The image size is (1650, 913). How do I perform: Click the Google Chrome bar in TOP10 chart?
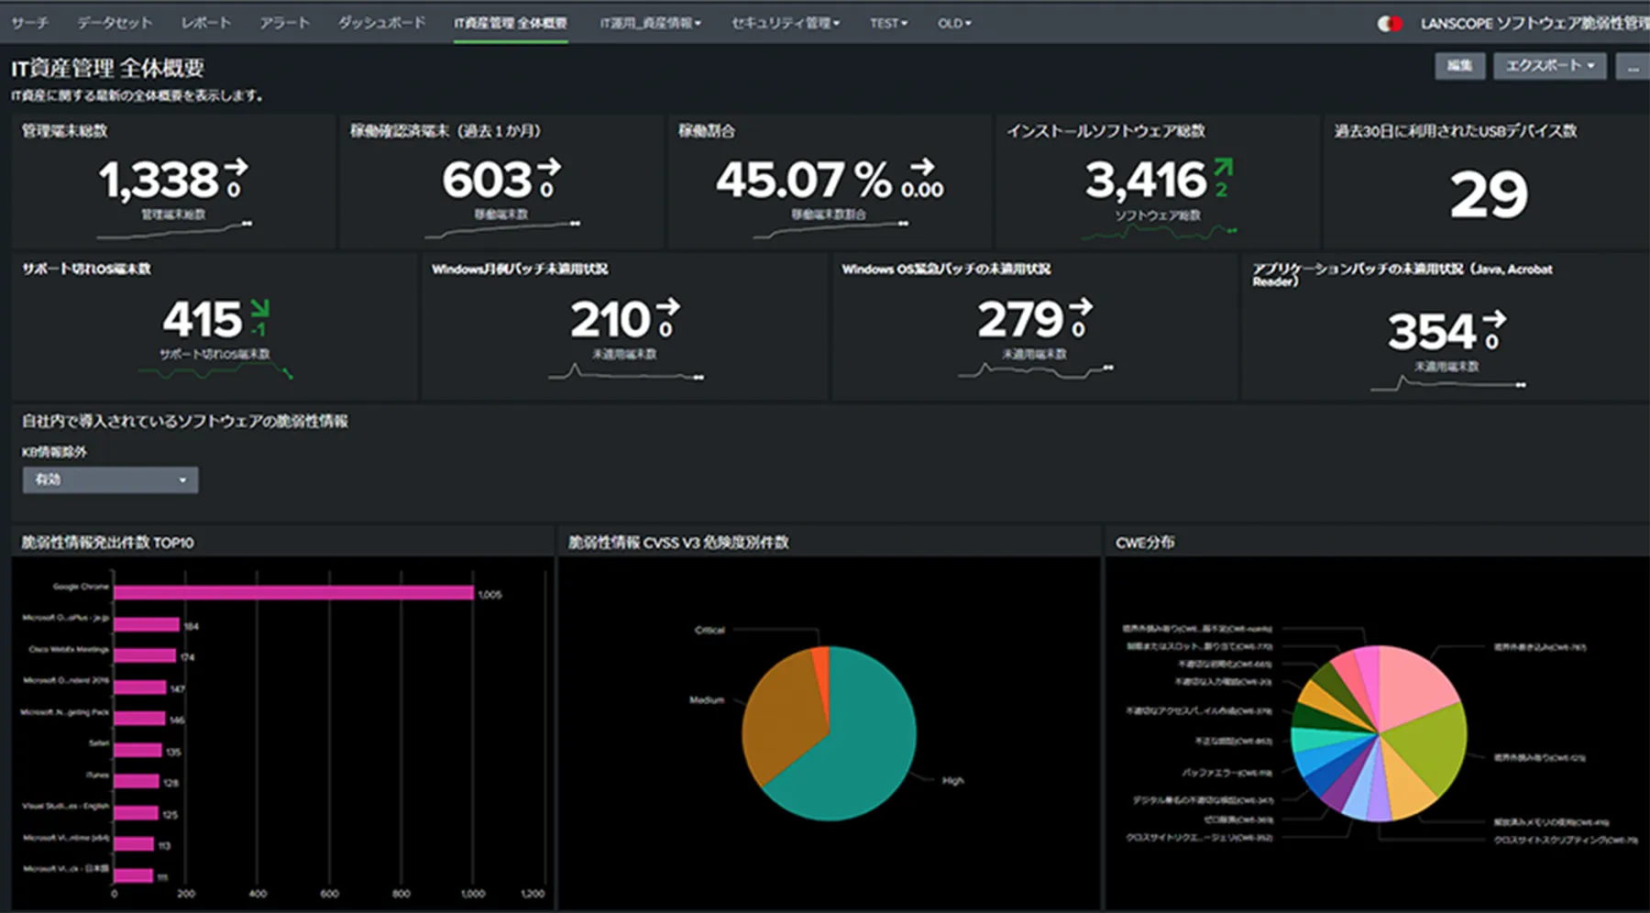pos(293,593)
